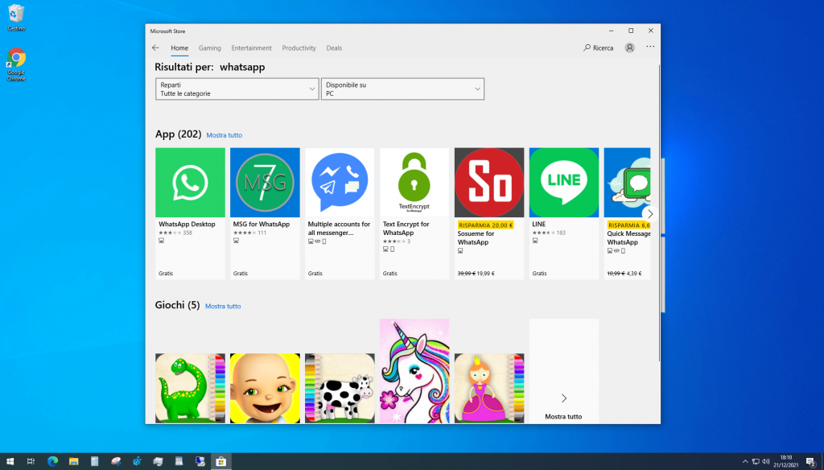
Task: Open the user account profile icon
Action: [x=629, y=48]
